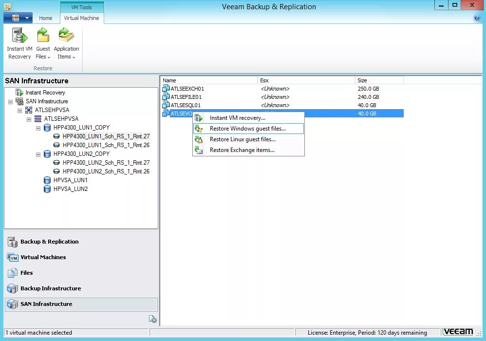Select the ATLSEFILE01 virtual machine row

click(282, 97)
